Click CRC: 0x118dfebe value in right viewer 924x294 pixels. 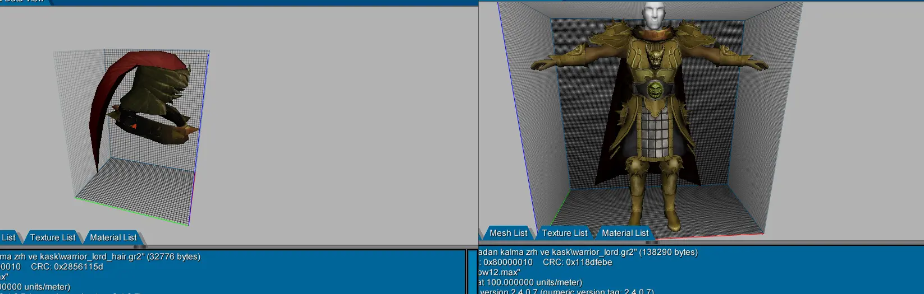click(x=577, y=262)
